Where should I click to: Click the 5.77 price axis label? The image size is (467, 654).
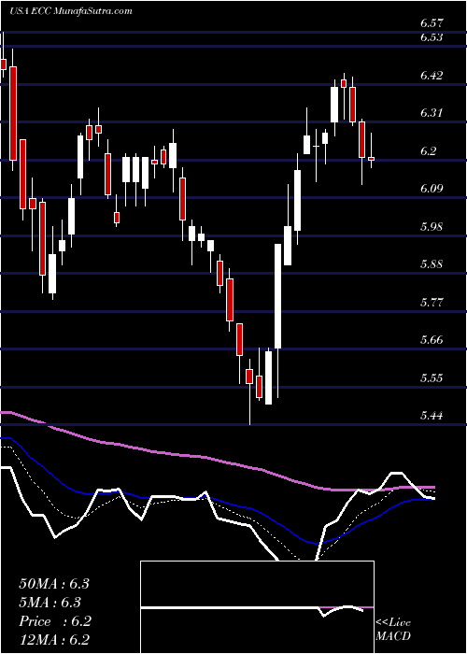coord(432,302)
